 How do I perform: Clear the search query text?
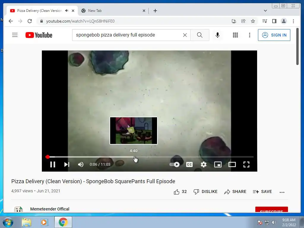pos(185,35)
